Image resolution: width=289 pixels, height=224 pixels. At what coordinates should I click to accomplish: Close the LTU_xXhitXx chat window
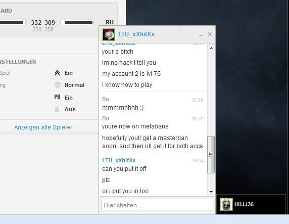tap(210, 34)
